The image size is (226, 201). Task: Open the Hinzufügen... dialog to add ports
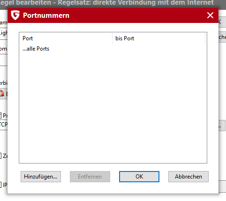41,177
